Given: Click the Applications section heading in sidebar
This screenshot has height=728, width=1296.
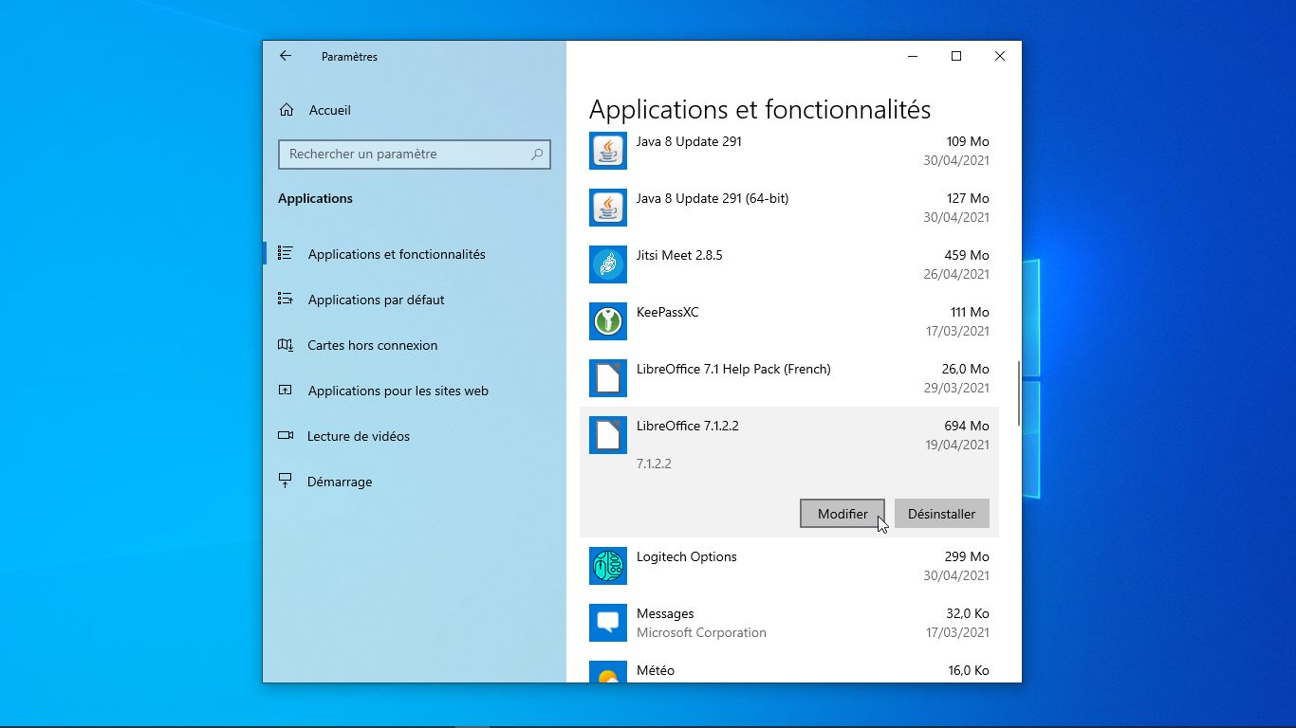Looking at the screenshot, I should (x=315, y=198).
